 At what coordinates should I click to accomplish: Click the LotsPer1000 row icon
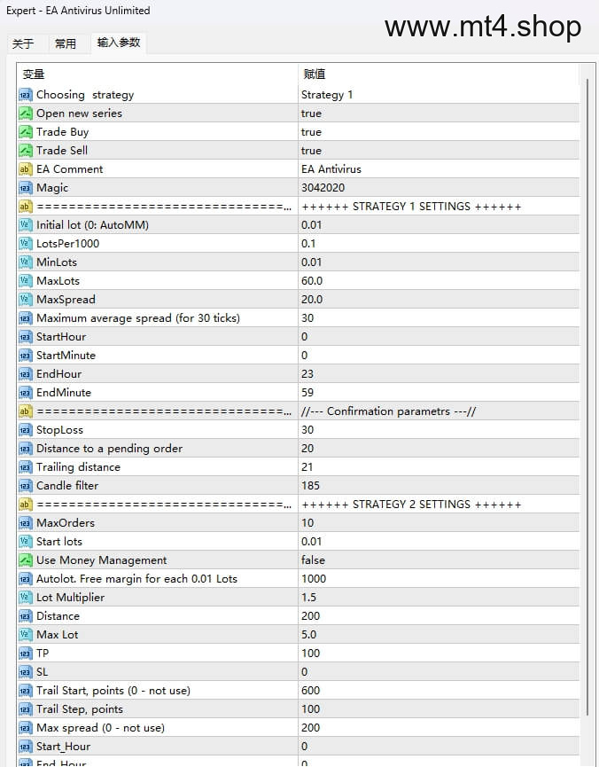[26, 244]
